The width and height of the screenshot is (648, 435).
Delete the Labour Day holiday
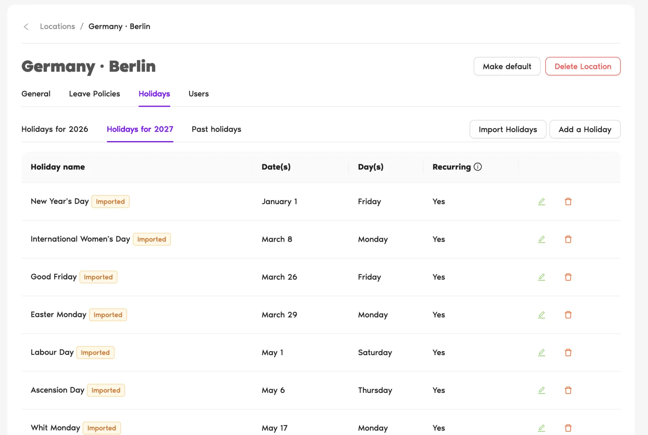pyautogui.click(x=568, y=352)
